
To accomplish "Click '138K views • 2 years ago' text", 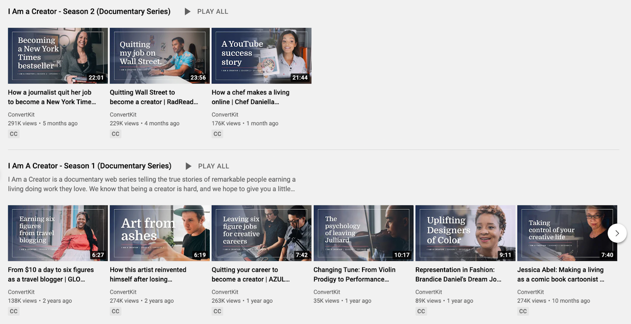I will [40, 301].
